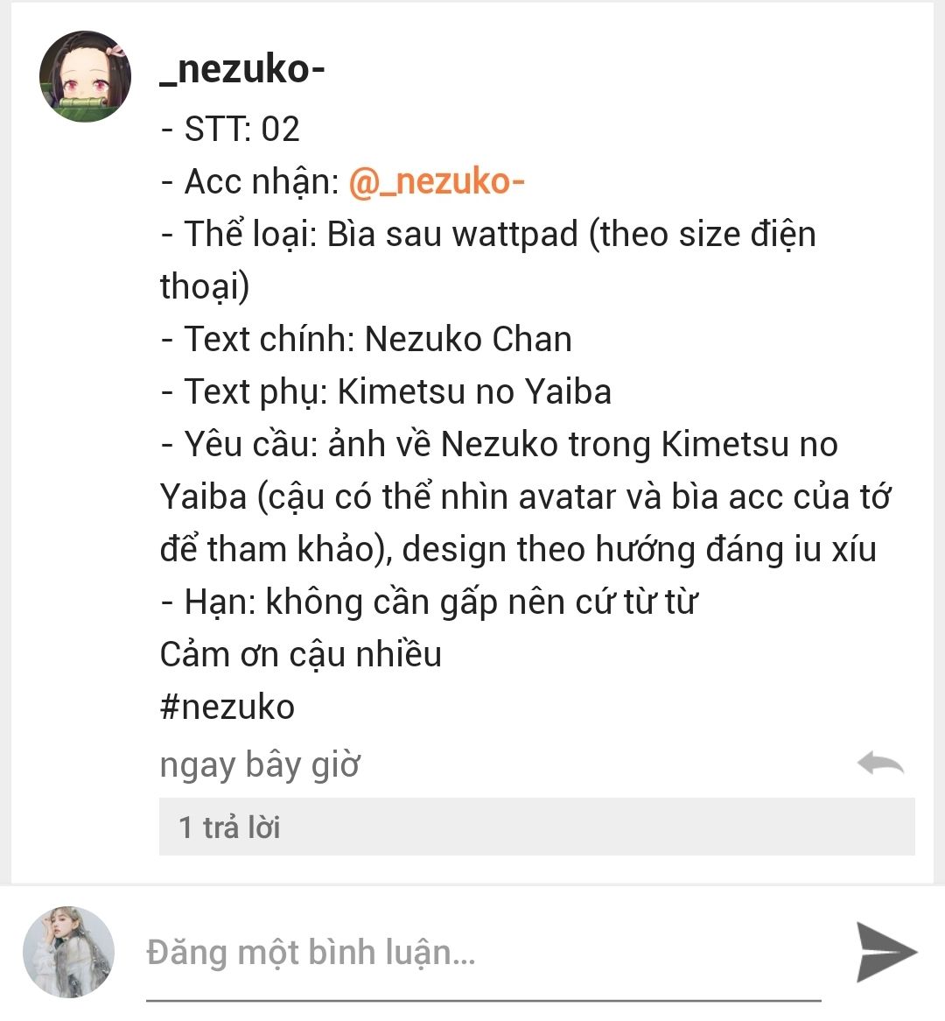Click the "Text phụ: Kimetsu no Yaiba" line

[386, 392]
